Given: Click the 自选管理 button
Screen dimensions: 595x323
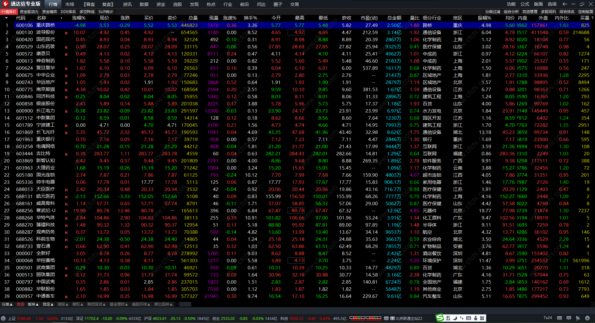Looking at the screenshot, I should [530, 12].
